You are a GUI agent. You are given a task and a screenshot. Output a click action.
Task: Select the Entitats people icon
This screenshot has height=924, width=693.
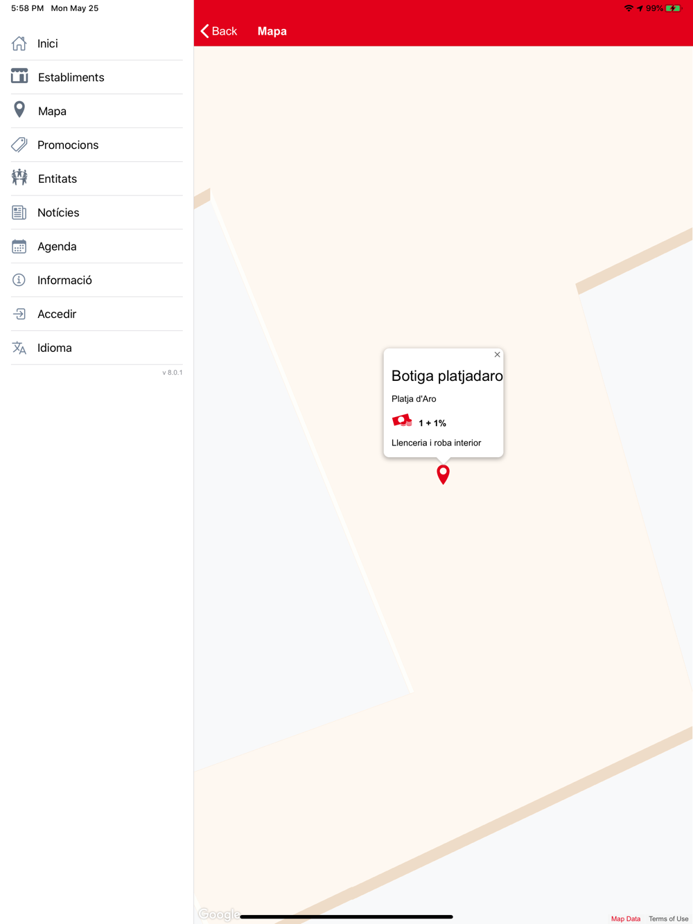click(19, 178)
